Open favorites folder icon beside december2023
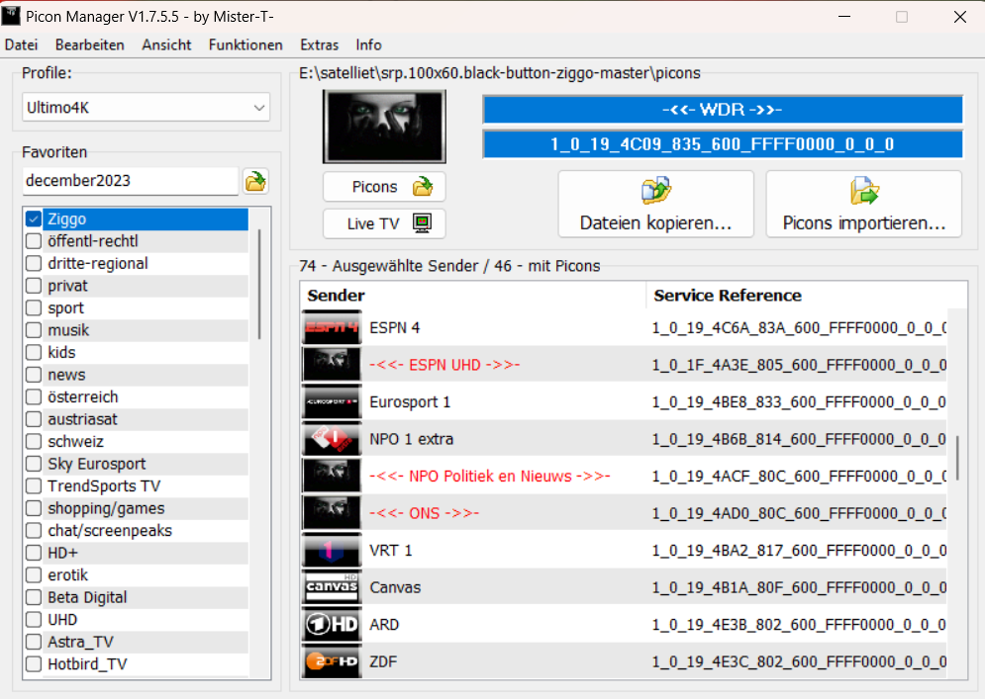Screen dimensions: 985x699 tap(256, 181)
